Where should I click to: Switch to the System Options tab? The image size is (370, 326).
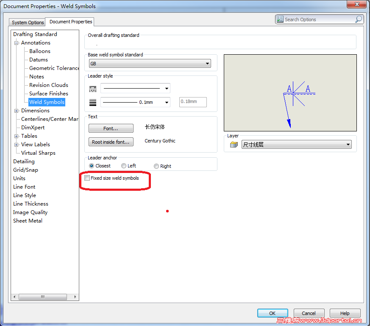(x=27, y=22)
